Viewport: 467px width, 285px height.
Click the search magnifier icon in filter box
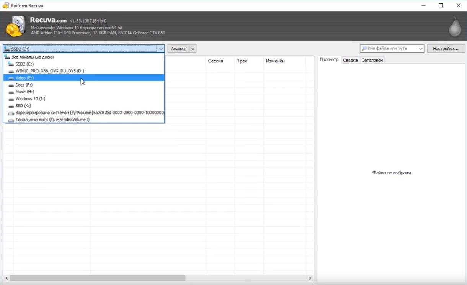tap(364, 49)
